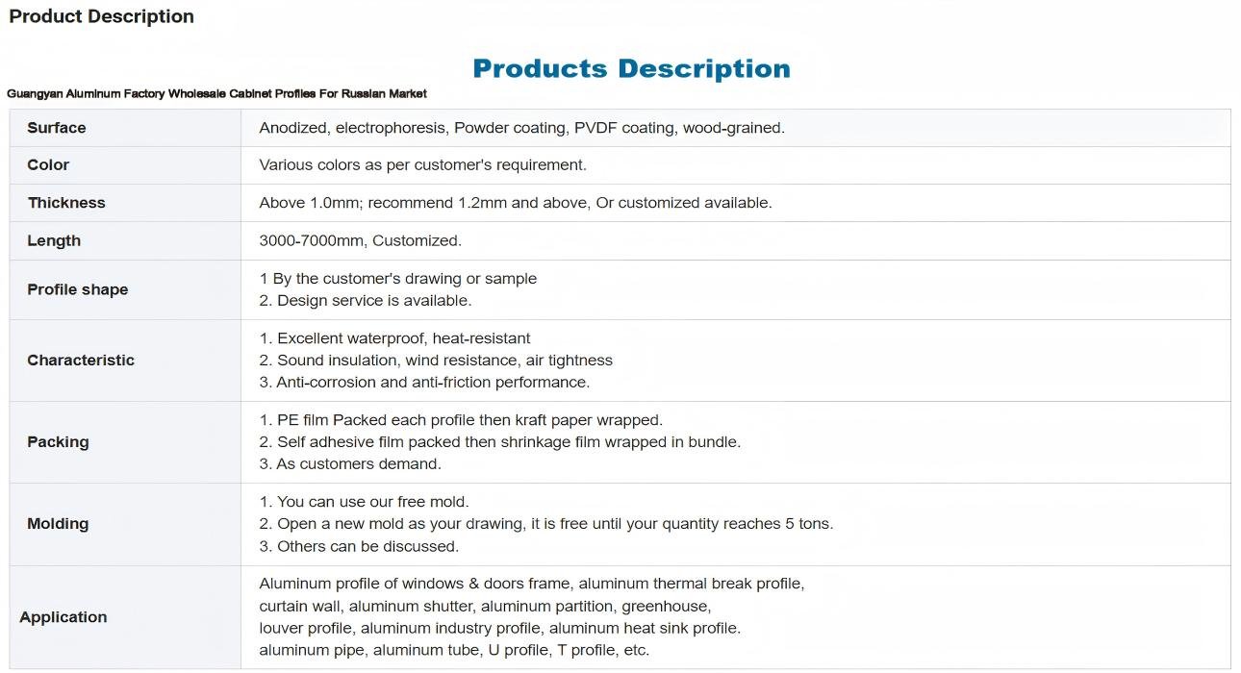Select the "Surface" row label
1241x673 pixels.
[57, 128]
